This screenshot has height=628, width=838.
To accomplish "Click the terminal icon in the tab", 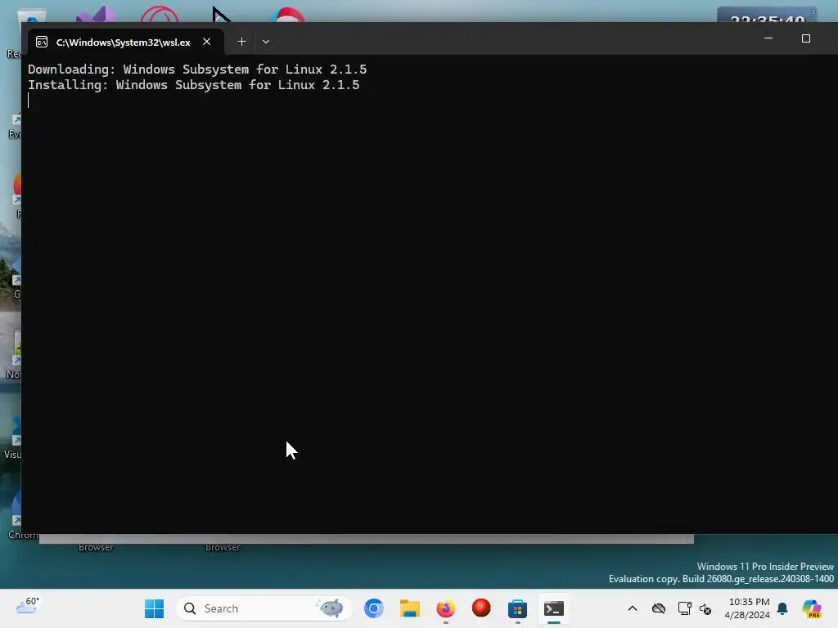I will (x=42, y=42).
